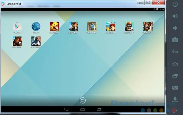This screenshot has width=183, height=115.
Task: Close the Leapdroid window
Action: 159,3
